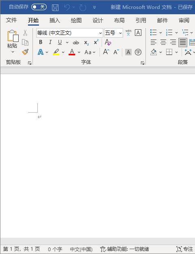Viewport: 195px width, 254px height.
Task: Click the Save icon in title bar
Action: point(55,7)
